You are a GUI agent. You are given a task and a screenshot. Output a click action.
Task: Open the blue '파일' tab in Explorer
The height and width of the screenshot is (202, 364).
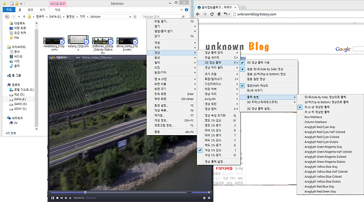9,10
